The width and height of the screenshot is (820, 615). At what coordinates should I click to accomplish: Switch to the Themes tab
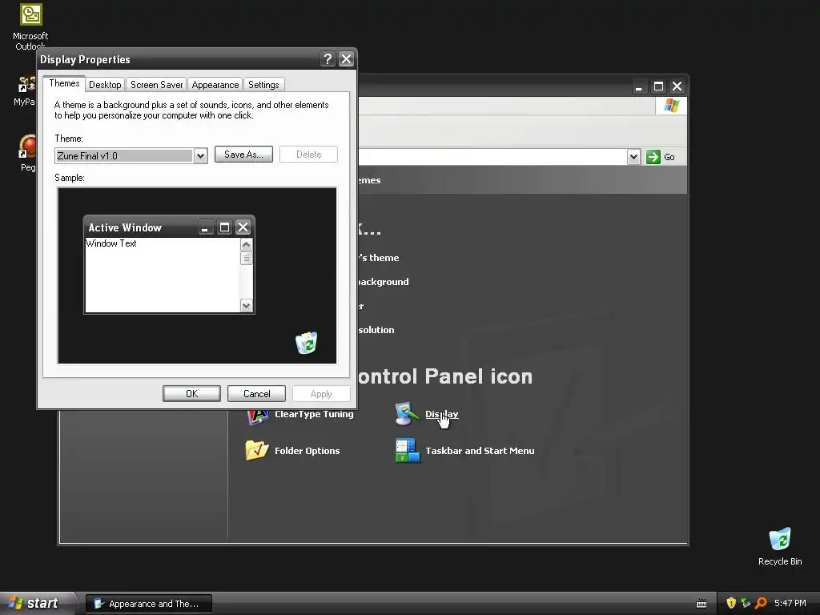pyautogui.click(x=64, y=83)
